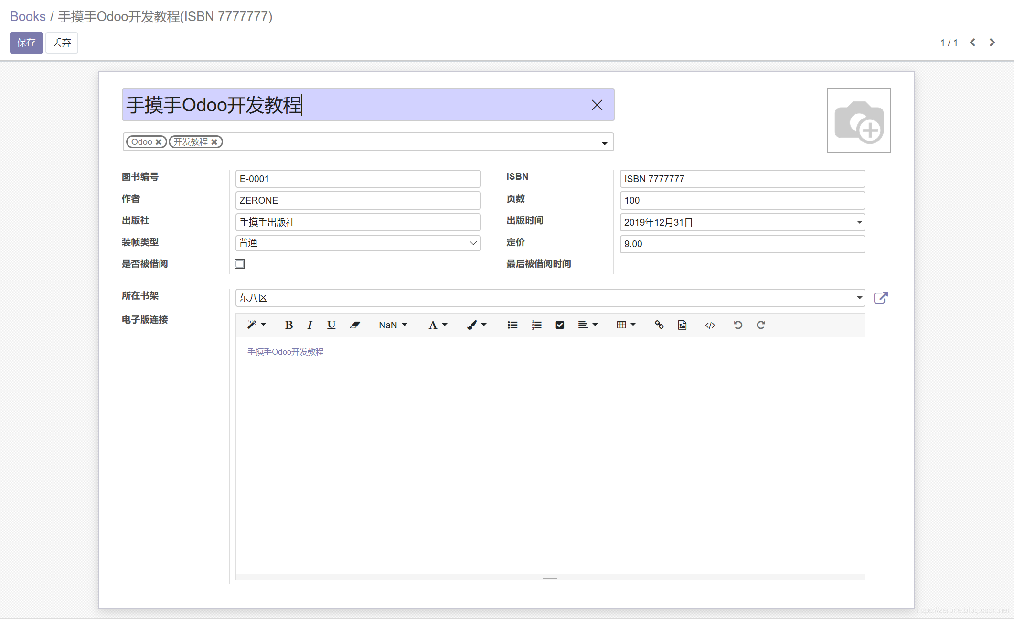This screenshot has width=1014, height=619.
Task: Discard changes using 丢弃 button
Action: pyautogui.click(x=62, y=43)
